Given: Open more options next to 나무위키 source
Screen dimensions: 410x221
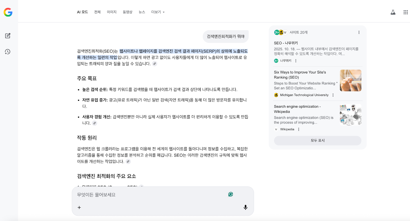Looking at the screenshot, I should 296,61.
